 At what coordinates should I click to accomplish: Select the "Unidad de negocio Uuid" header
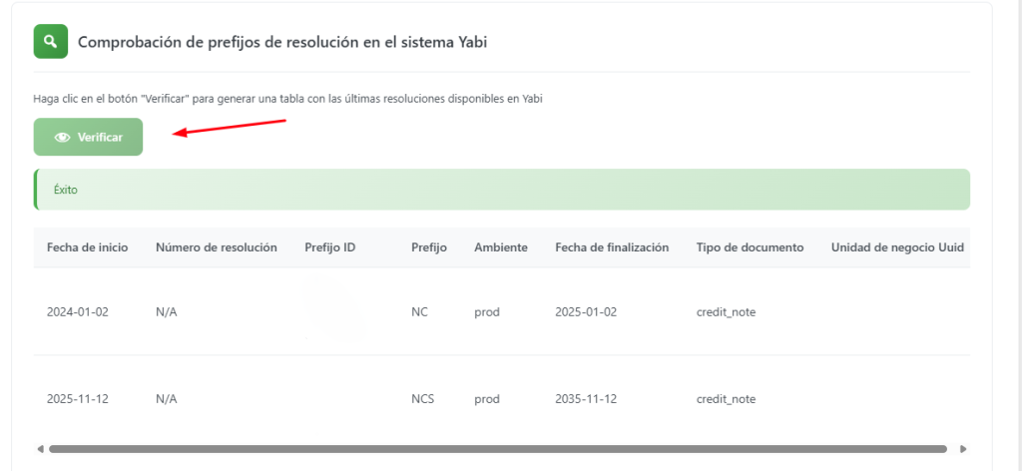(x=897, y=247)
